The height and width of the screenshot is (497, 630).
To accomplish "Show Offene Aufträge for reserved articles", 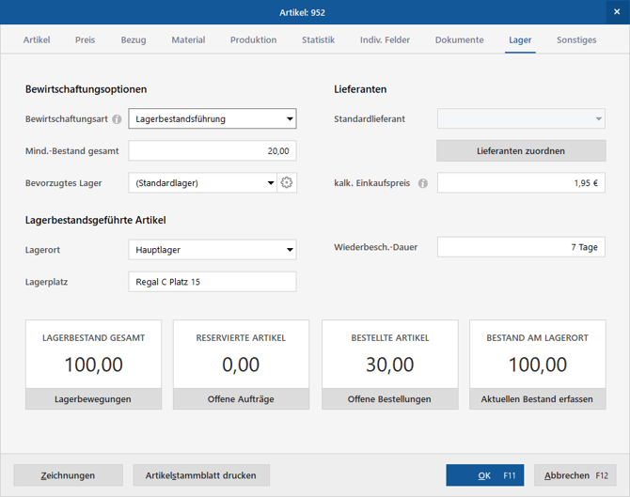I will coord(241,399).
